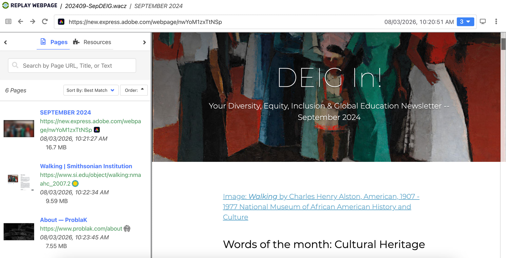This screenshot has width=506, height=258.
Task: Click the REPLAY WEBPAGE home title
Action: point(34,6)
